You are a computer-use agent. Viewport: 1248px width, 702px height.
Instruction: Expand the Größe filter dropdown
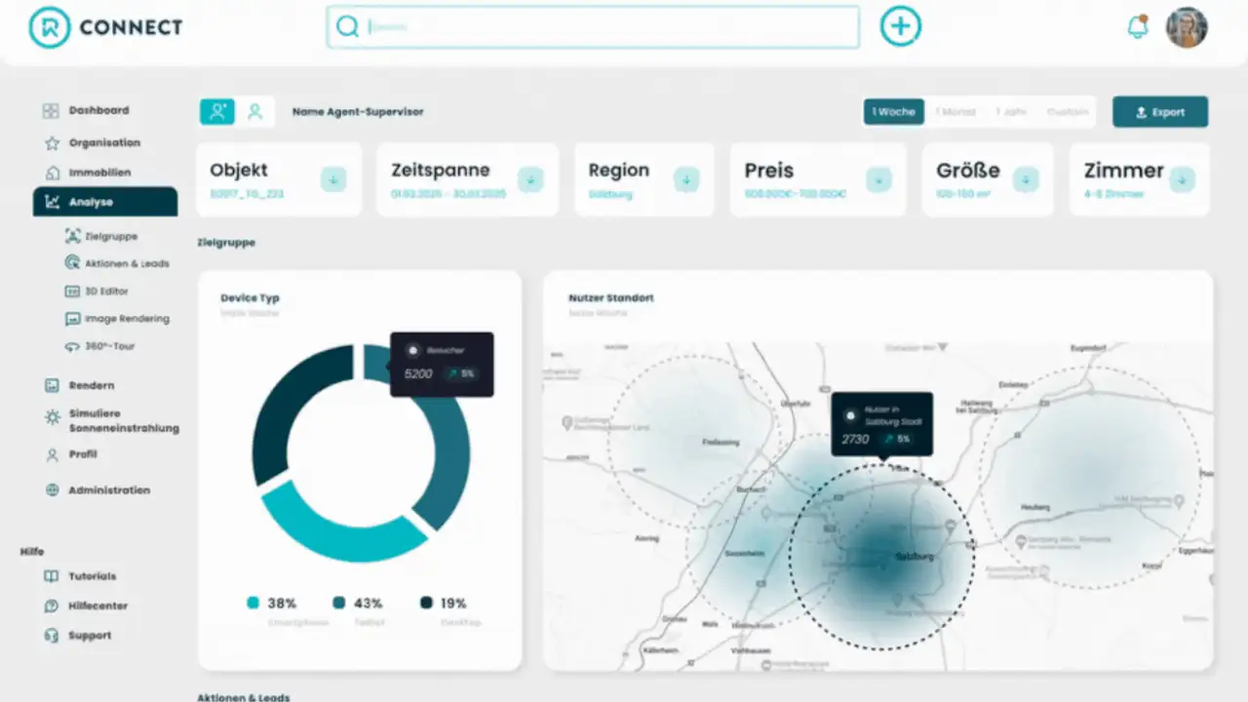click(1026, 179)
